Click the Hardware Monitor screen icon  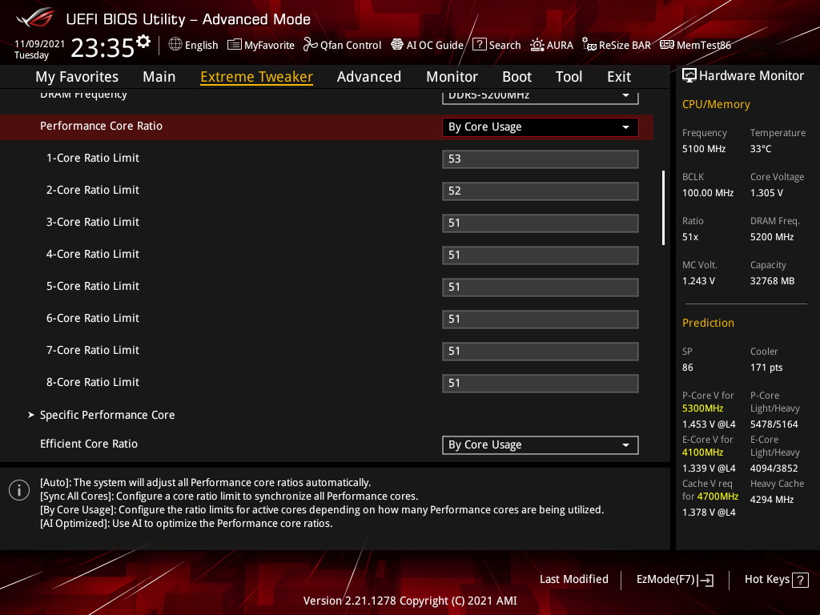pos(689,76)
